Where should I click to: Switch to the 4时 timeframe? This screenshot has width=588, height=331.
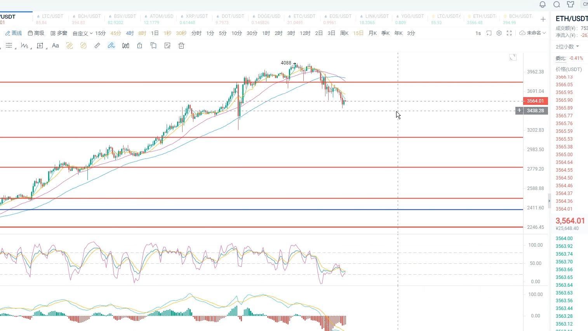[130, 33]
